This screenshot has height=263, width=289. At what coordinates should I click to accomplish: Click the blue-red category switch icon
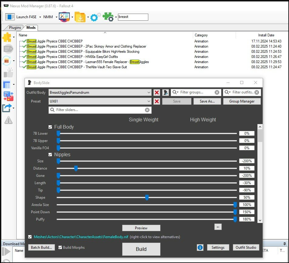point(8,96)
